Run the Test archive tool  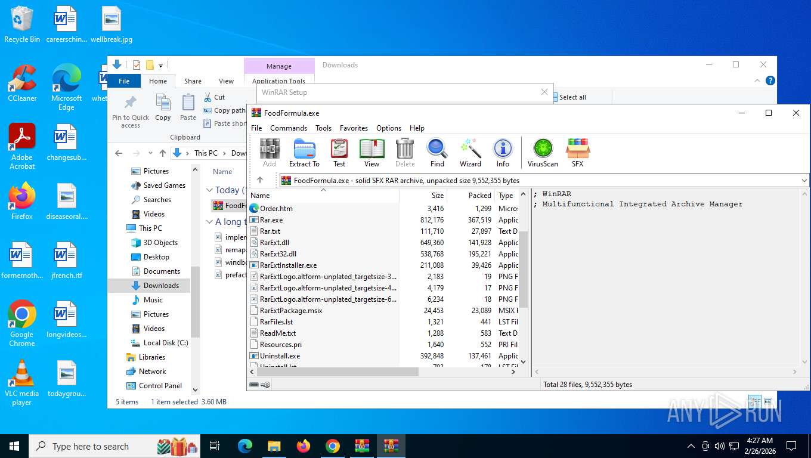[x=339, y=153]
